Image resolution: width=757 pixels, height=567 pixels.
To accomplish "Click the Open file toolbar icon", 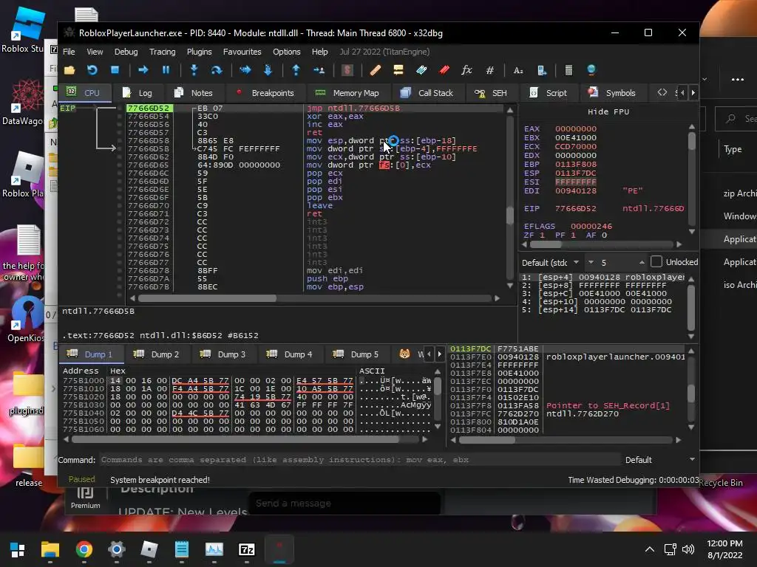I will tap(69, 70).
